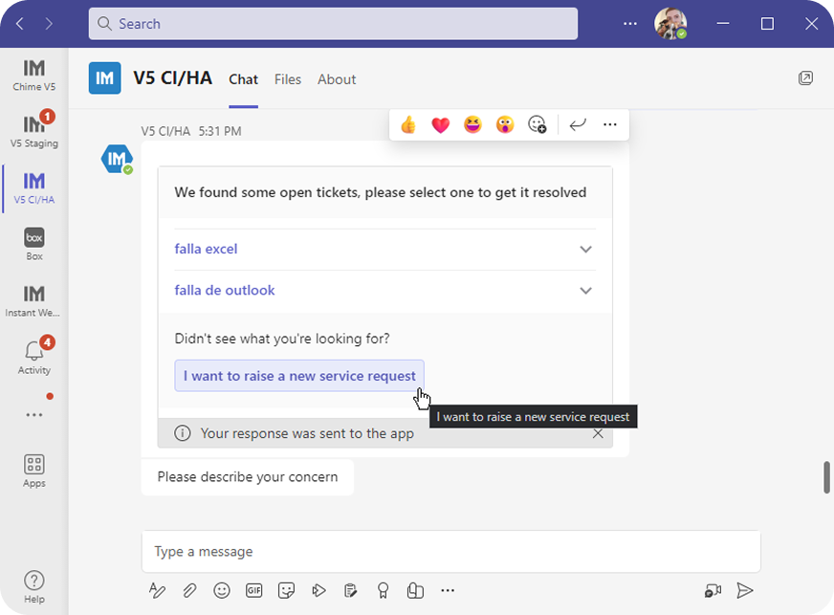Send the message with arrow button

tap(745, 590)
